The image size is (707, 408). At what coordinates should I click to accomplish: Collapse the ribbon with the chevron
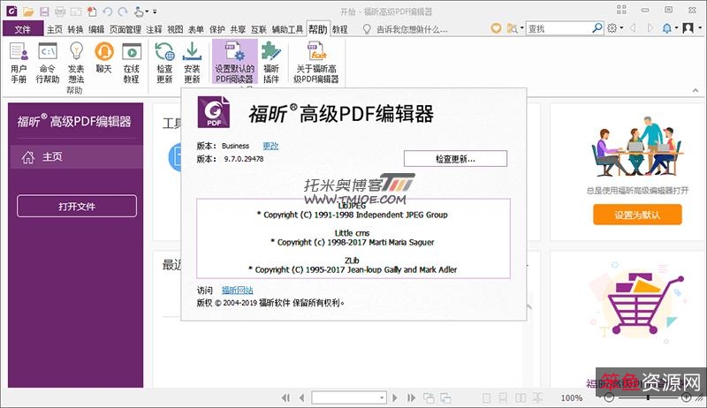pyautogui.click(x=696, y=90)
